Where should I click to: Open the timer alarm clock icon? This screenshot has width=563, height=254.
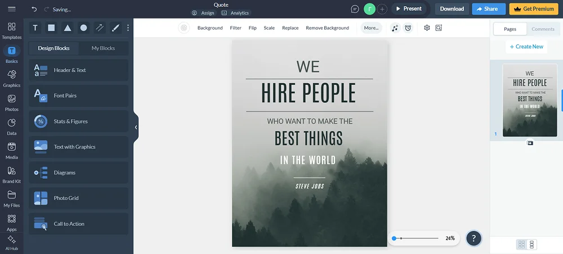tap(408, 28)
